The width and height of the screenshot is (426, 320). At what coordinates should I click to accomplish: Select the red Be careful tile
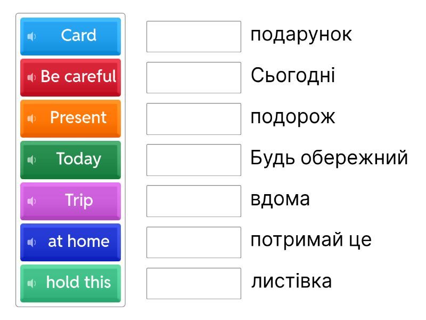pos(78,77)
